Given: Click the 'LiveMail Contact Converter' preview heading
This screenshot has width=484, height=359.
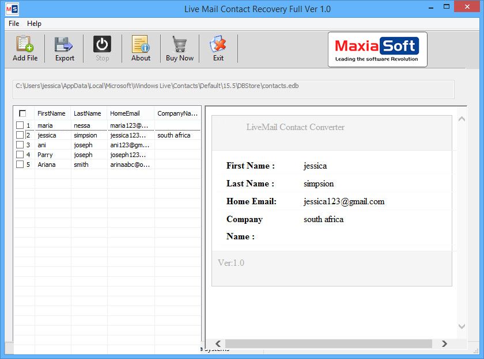Looking at the screenshot, I should pos(295,127).
